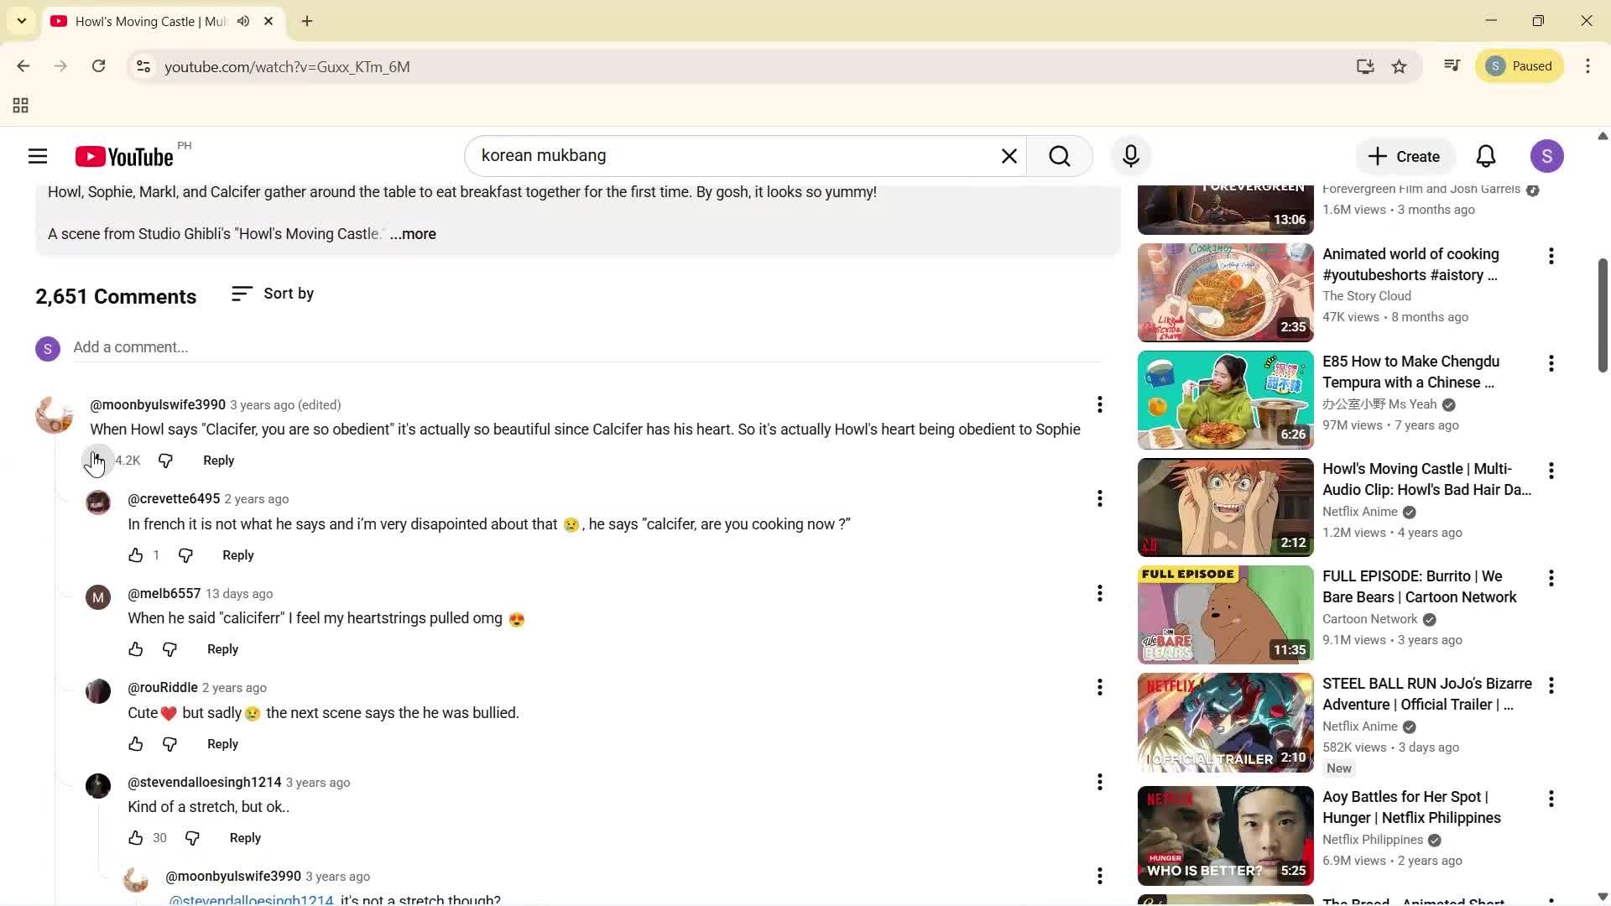Install YouTube from the address bar icon
Image resolution: width=1611 pixels, height=906 pixels.
point(1365,66)
